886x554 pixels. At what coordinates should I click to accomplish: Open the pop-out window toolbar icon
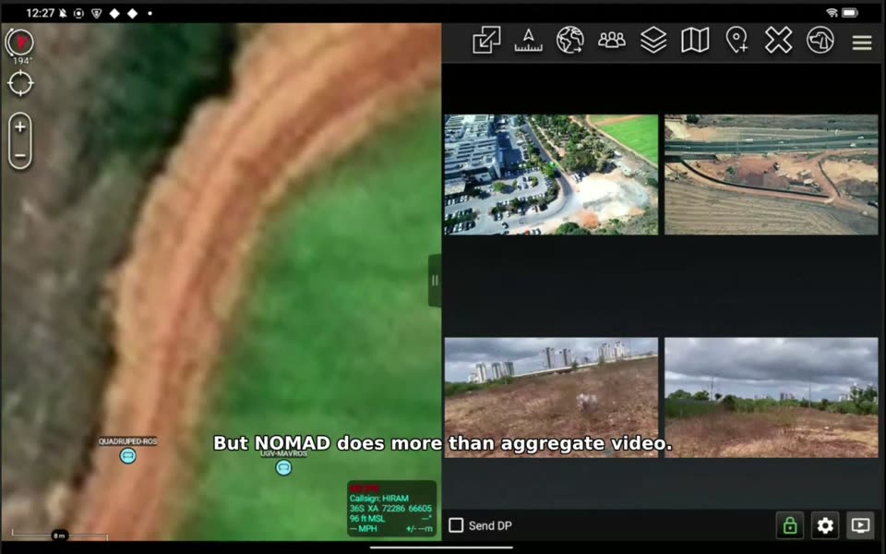coord(486,41)
